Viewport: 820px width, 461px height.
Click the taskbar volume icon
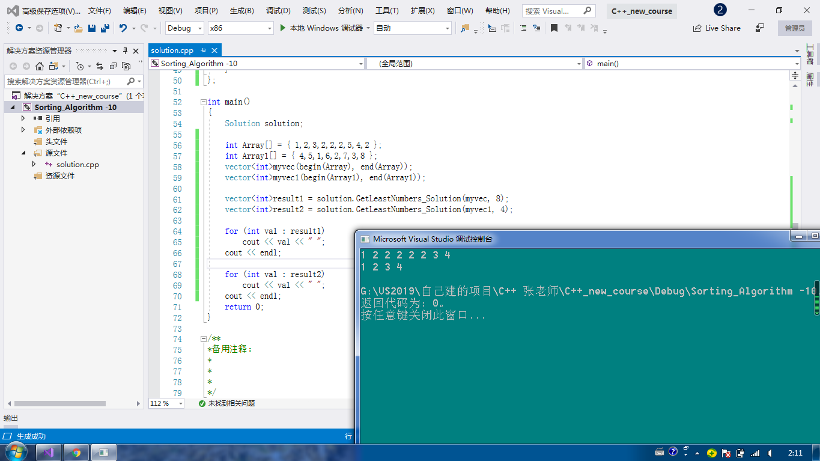(770, 453)
